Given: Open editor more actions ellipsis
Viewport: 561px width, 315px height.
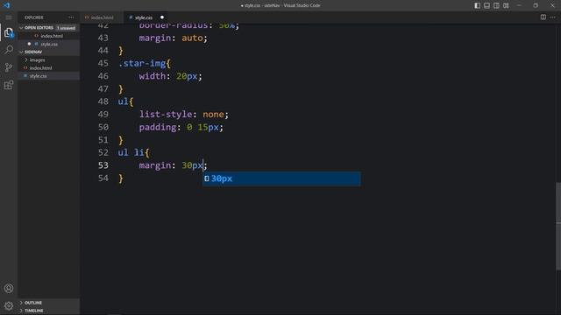Looking at the screenshot, I should 553,17.
